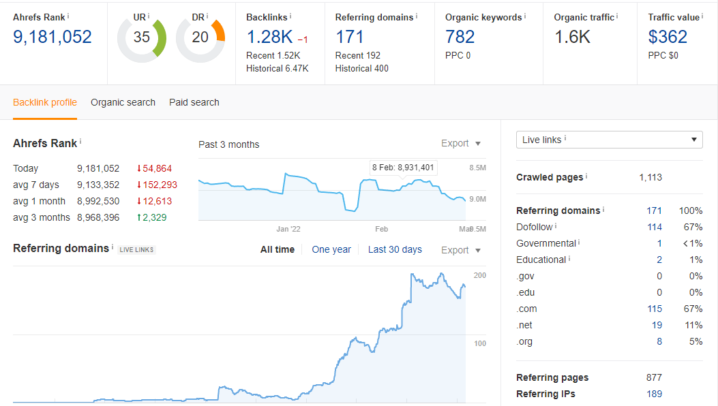Screen dimensions: 718x406
Task: Click Past 3 months chart label
Action: coord(228,144)
